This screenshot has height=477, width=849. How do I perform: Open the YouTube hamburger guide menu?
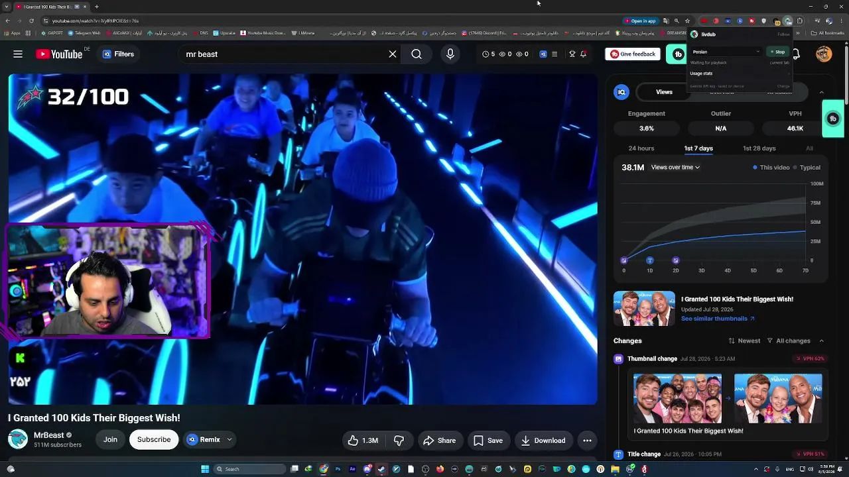pyautogui.click(x=18, y=54)
